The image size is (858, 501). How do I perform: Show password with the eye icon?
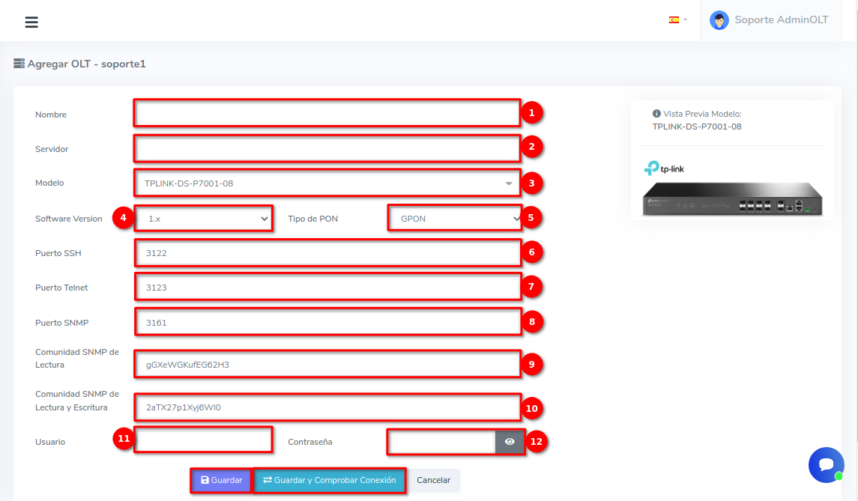tap(510, 442)
